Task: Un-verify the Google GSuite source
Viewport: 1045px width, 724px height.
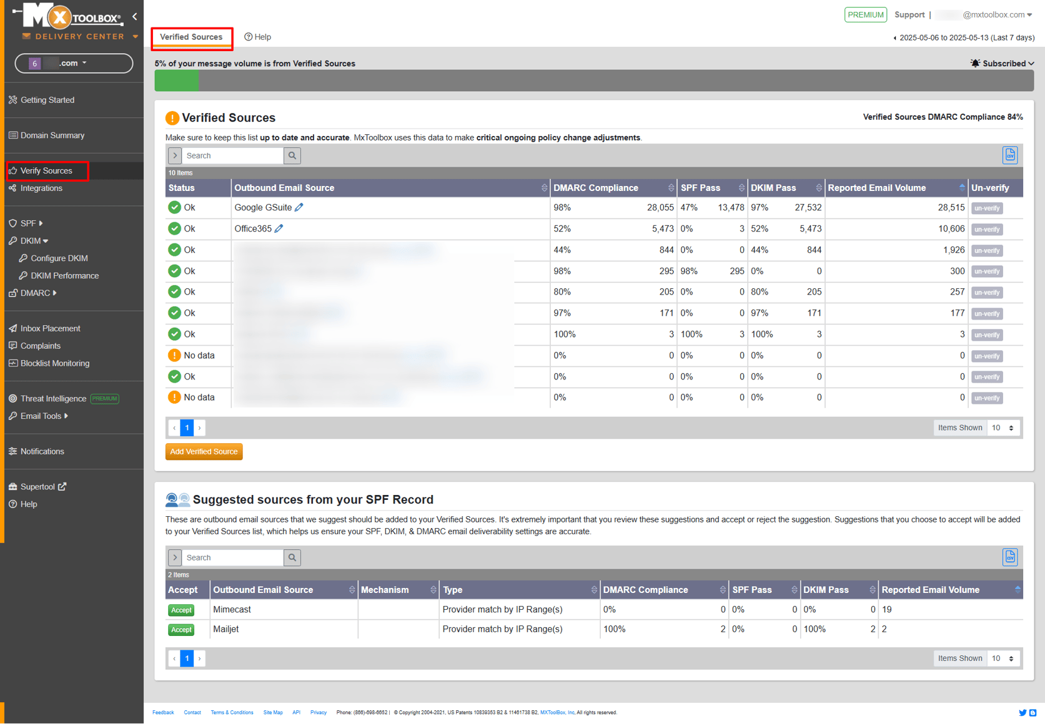Action: 986,208
